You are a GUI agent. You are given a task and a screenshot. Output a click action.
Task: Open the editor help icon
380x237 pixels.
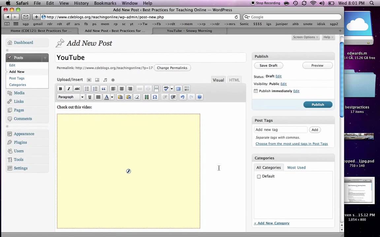point(200,97)
